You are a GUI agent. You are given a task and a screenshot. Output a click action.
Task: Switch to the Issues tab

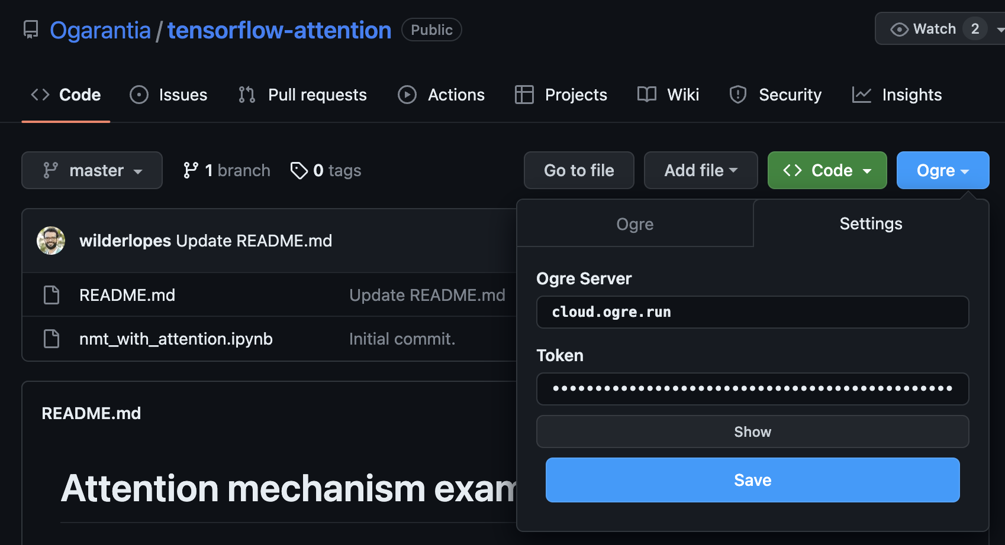(x=169, y=95)
